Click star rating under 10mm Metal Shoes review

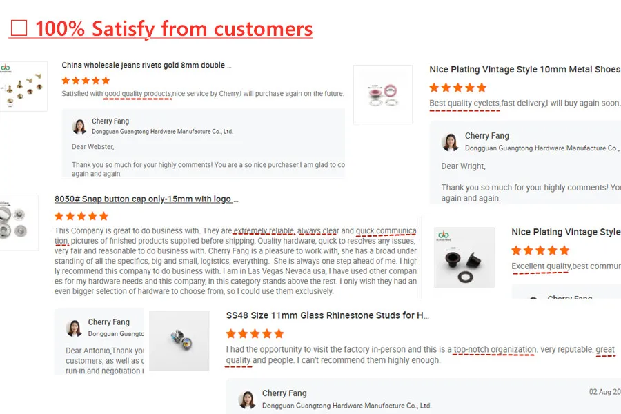[457, 88]
